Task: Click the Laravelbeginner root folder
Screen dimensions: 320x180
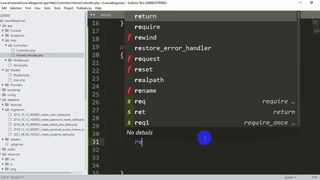Action: [x=15, y=20]
